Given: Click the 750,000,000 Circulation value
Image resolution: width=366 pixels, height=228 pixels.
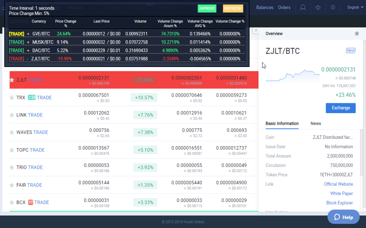Looking at the screenshot, I should (x=341, y=165).
